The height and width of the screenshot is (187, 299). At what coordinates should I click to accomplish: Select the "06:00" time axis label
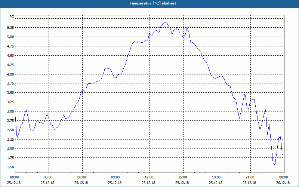pyautogui.click(x=82, y=177)
